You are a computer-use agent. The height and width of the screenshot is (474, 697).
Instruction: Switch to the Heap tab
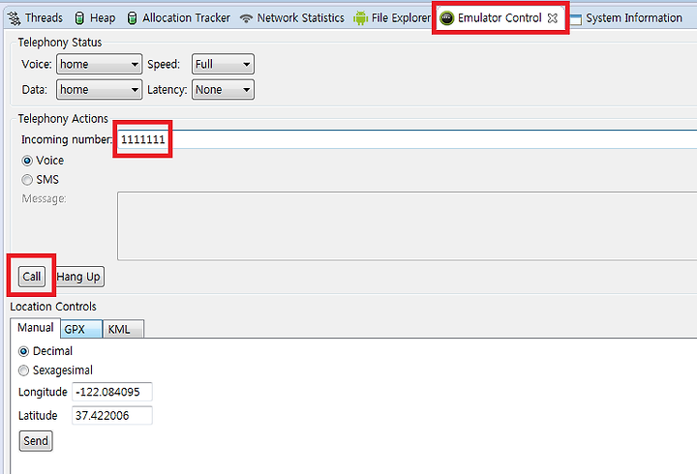95,18
